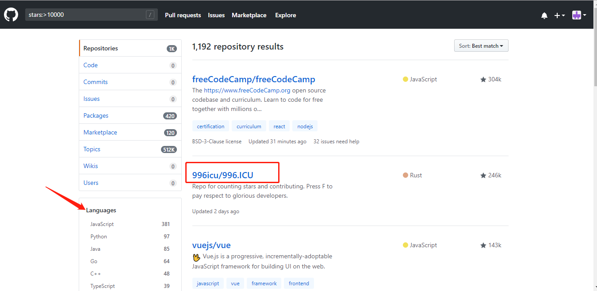Viewport: 597px width, 291px height.
Task: Follow the freeCodeCamp.org URL link
Action: [248, 90]
